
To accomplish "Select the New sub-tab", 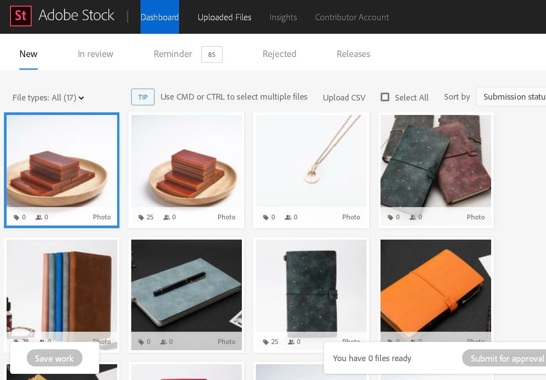I will (29, 54).
